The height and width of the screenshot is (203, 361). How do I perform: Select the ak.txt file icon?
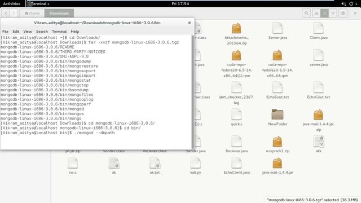pyautogui.click(x=155, y=163)
